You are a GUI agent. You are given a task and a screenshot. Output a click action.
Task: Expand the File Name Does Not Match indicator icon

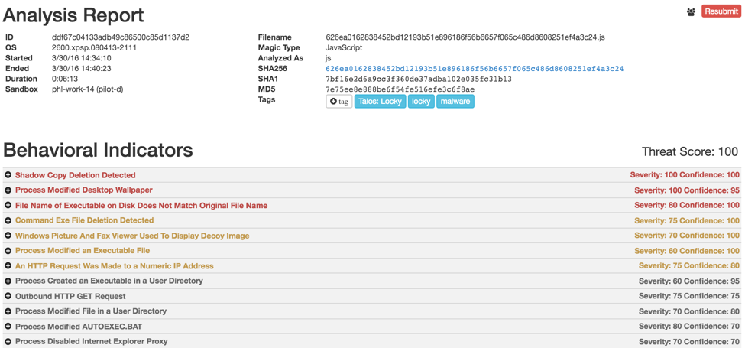click(8, 206)
